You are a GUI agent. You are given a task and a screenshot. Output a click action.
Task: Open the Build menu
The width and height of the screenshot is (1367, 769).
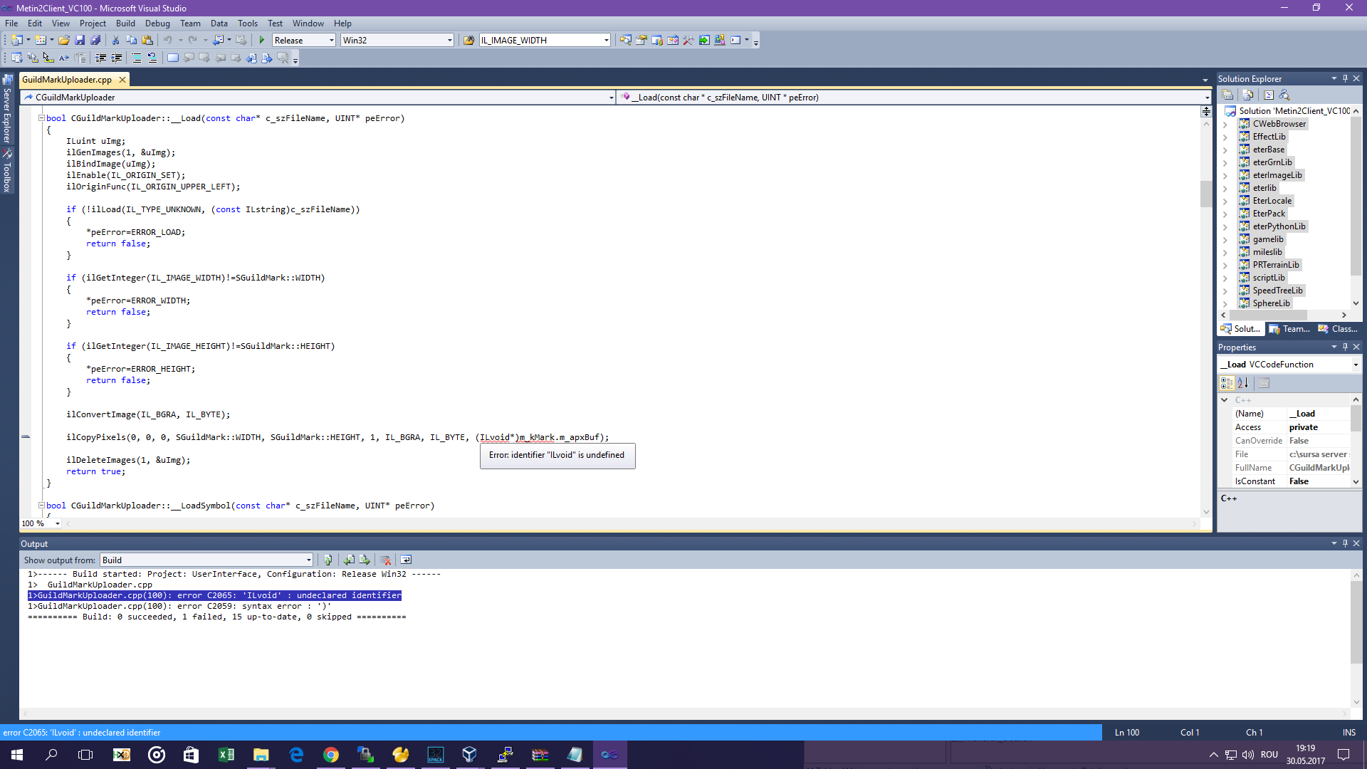click(x=125, y=23)
